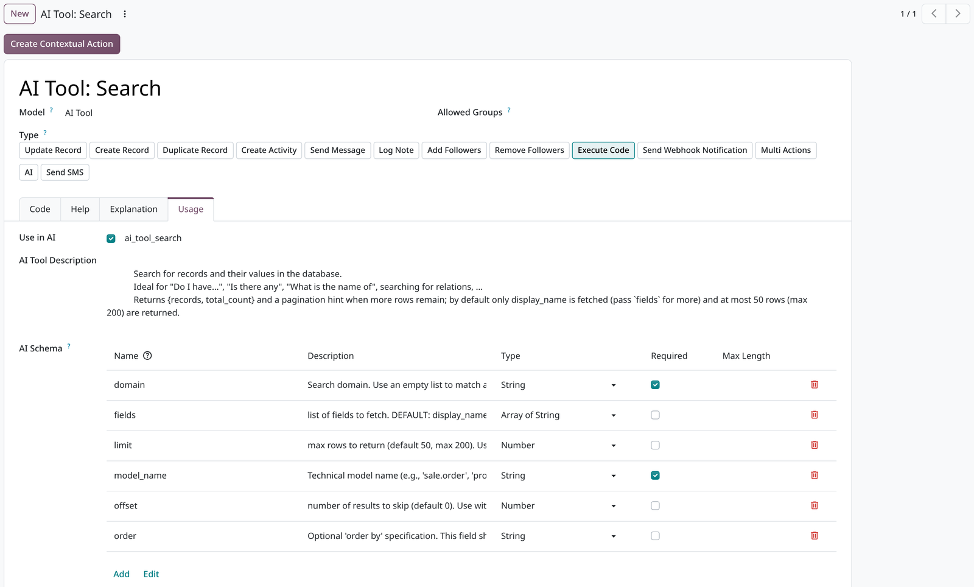Click the New button

pos(19,13)
